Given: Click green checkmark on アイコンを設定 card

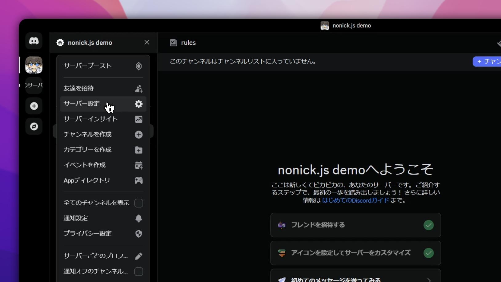Looking at the screenshot, I should point(428,253).
